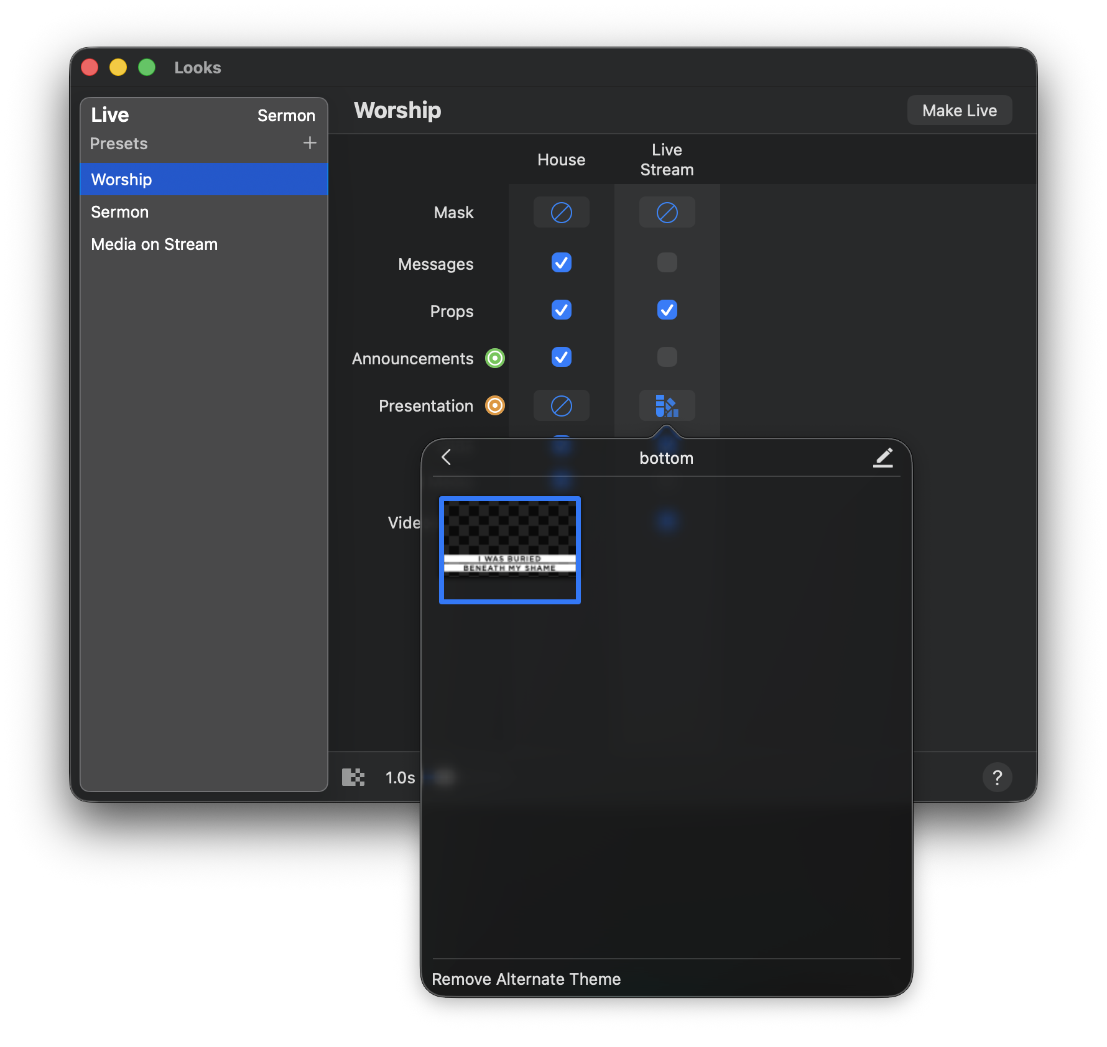This screenshot has width=1107, height=1047.
Task: Uncheck Props for House
Action: [561, 310]
